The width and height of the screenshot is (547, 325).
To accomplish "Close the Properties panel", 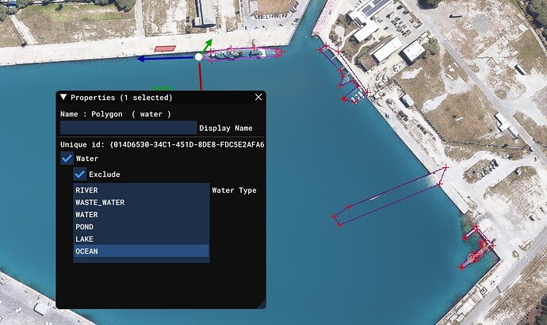I will pos(258,97).
